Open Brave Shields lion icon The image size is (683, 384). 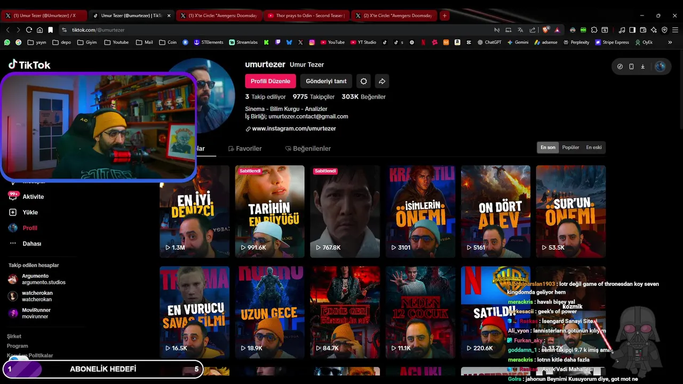coord(545,30)
